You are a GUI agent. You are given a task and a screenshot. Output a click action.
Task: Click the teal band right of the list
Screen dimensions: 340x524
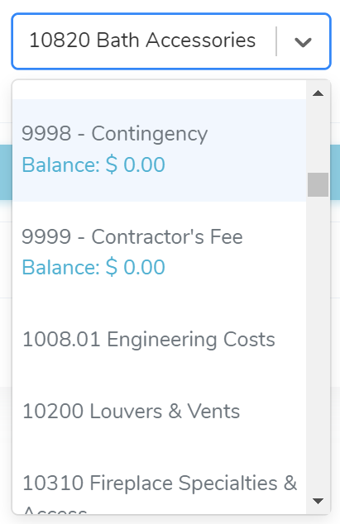click(x=335, y=172)
